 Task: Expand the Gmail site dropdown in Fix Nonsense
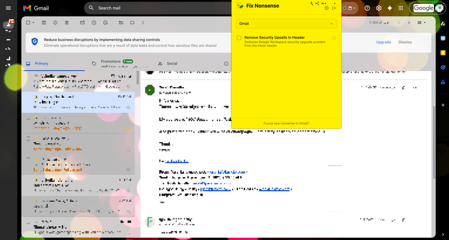click(286, 24)
